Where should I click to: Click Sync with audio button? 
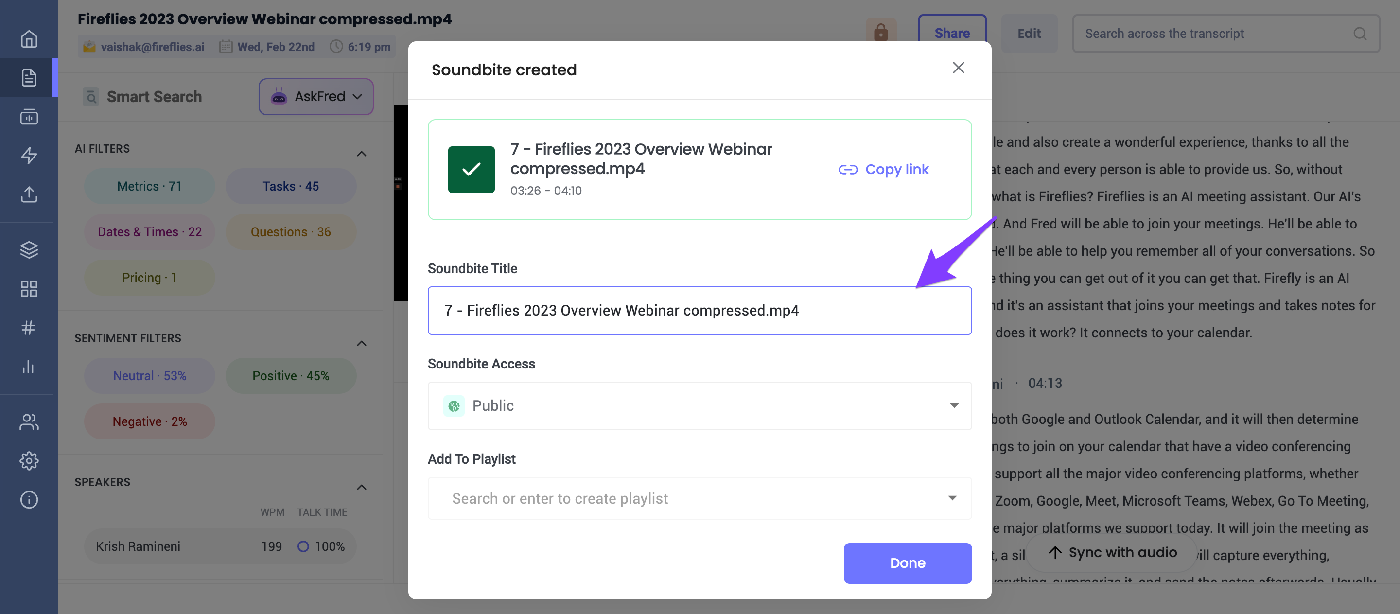[x=1113, y=553]
